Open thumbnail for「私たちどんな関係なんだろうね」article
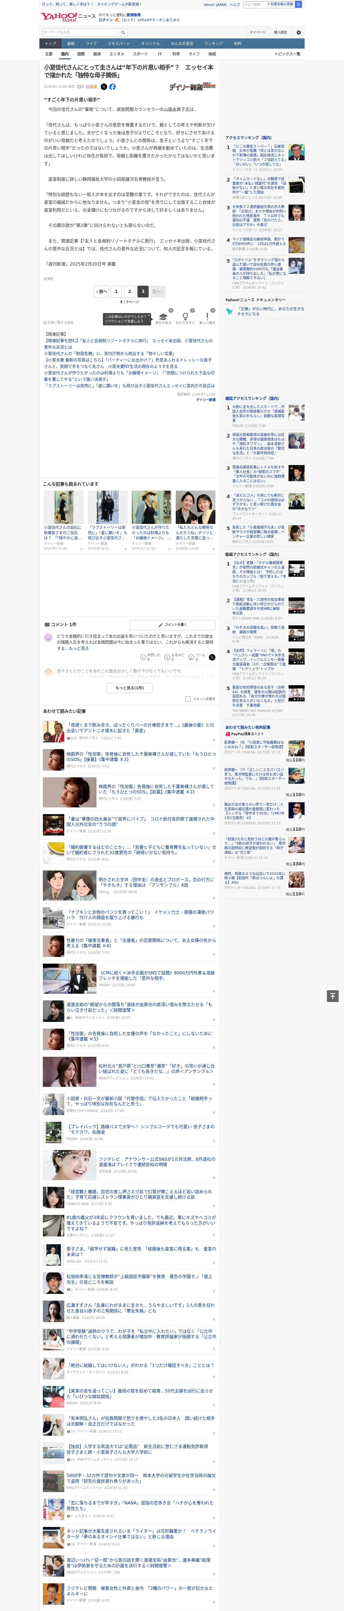 coord(195,507)
